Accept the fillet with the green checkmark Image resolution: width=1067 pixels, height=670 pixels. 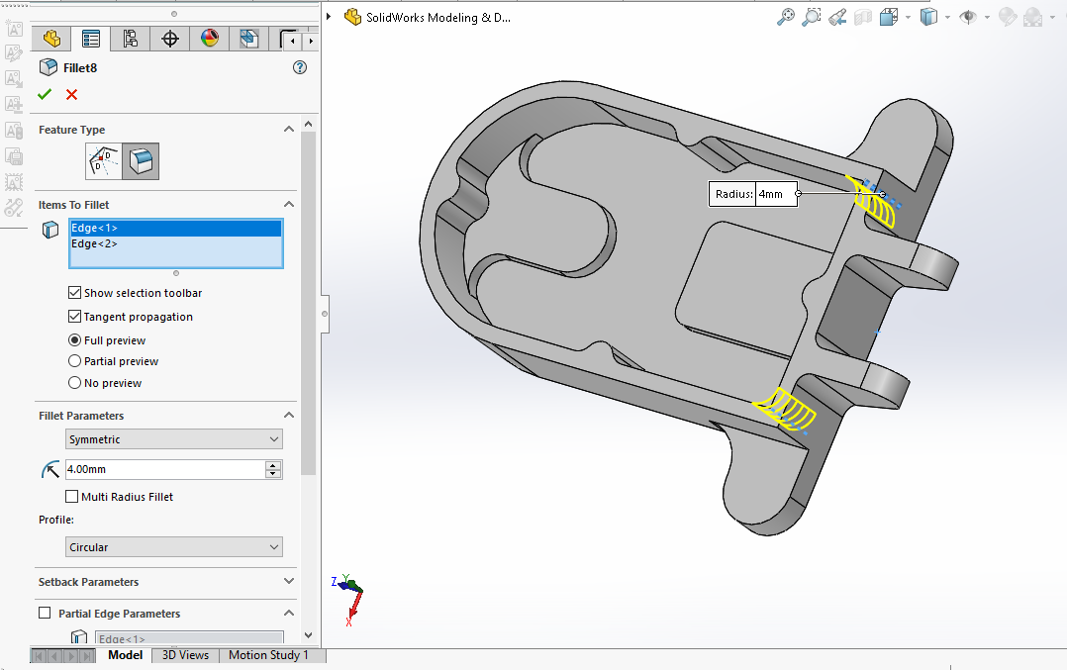pos(45,94)
